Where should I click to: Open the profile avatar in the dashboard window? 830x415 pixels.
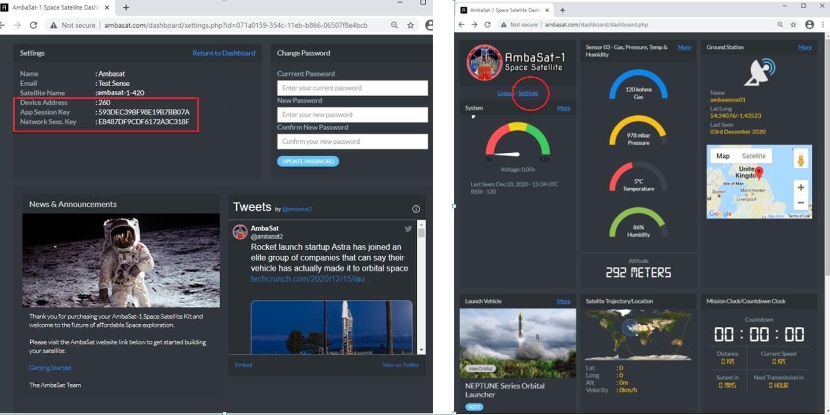coord(809,24)
